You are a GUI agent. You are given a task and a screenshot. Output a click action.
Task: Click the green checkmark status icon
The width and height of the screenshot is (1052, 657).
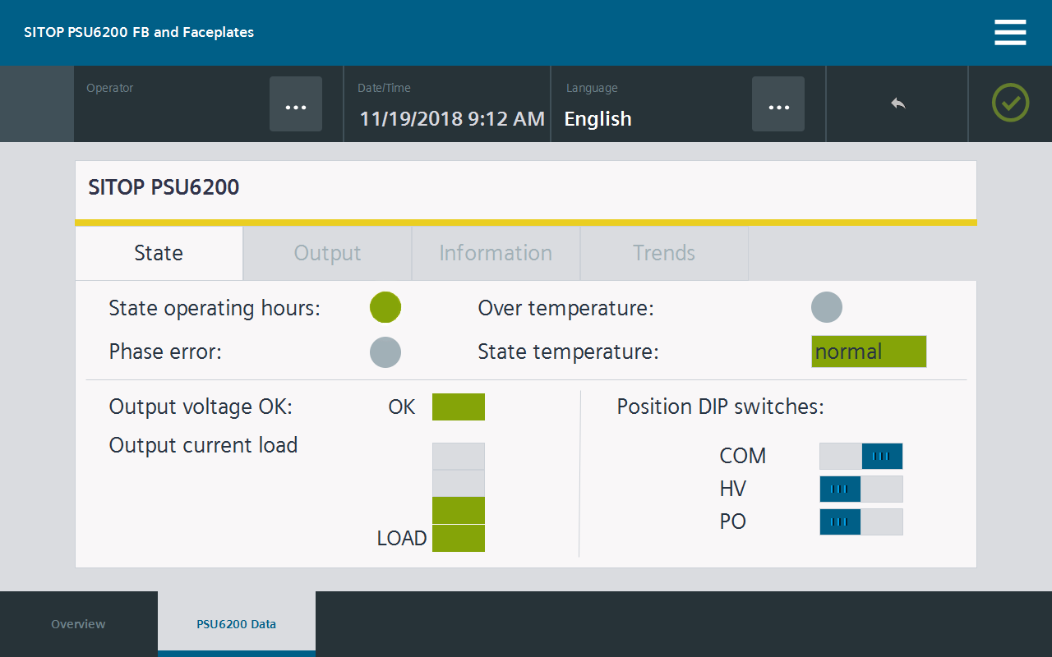pos(1010,103)
